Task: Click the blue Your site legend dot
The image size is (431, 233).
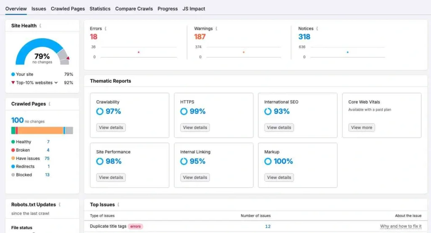Action: 13,74
